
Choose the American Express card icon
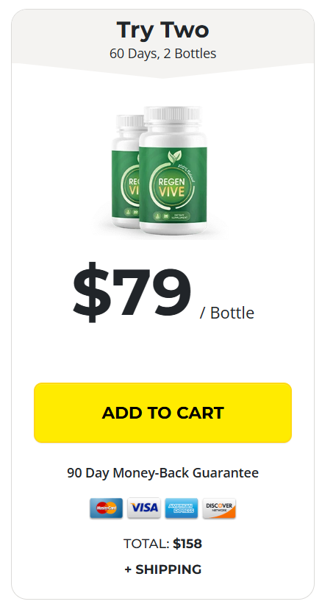[182, 508]
